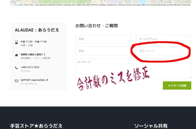This screenshot has height=129, width=196.
Task: Click the home address icon
Action: [x=16, y=55]
